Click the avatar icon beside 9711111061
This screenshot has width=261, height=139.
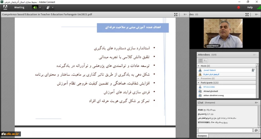200,87
